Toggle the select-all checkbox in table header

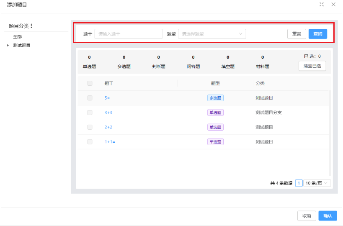coord(90,83)
